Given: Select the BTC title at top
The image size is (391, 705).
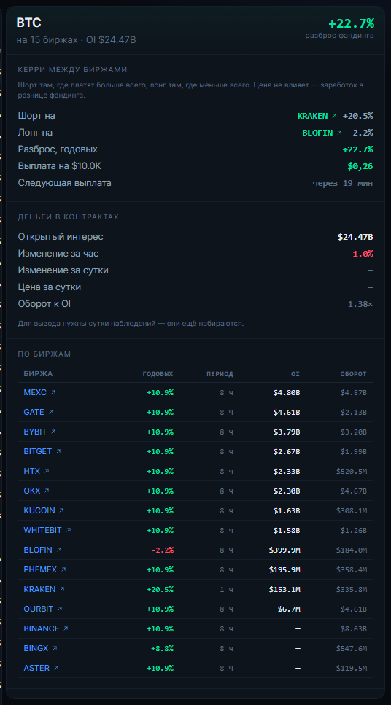Looking at the screenshot, I should [x=28, y=23].
